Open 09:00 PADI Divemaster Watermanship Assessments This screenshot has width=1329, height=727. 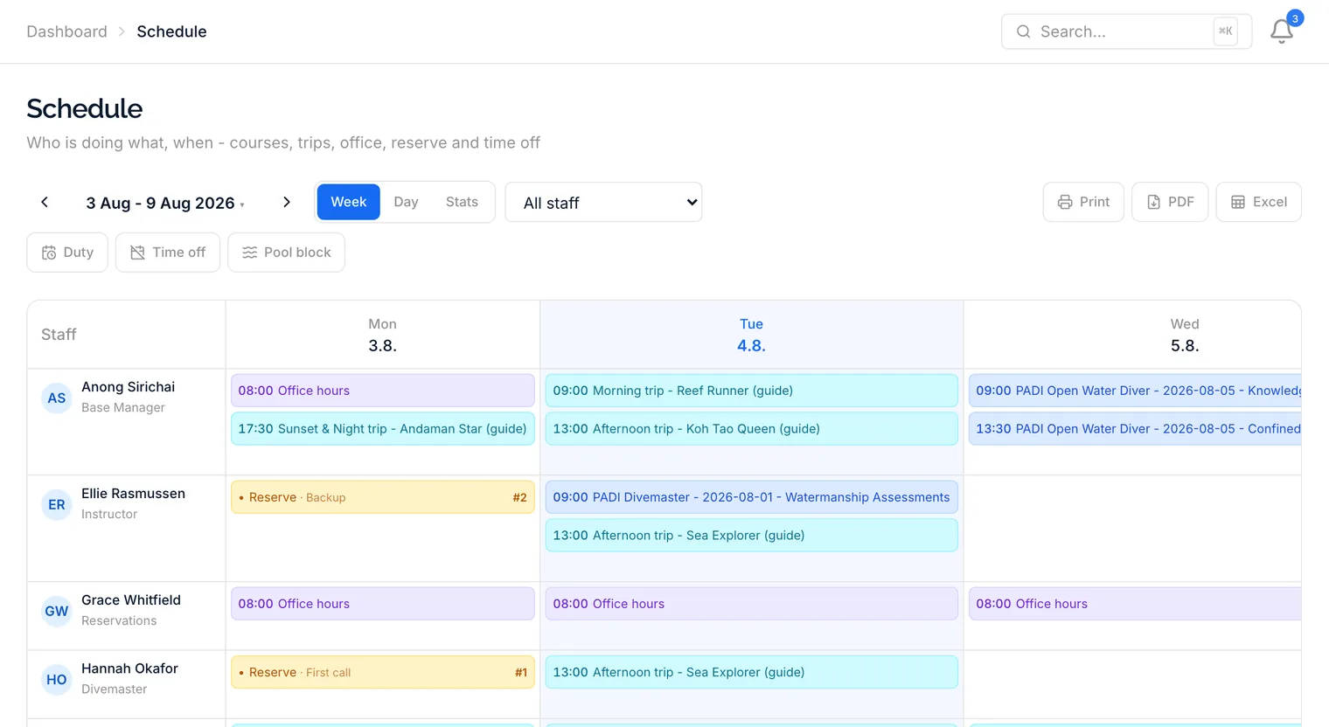[751, 497]
